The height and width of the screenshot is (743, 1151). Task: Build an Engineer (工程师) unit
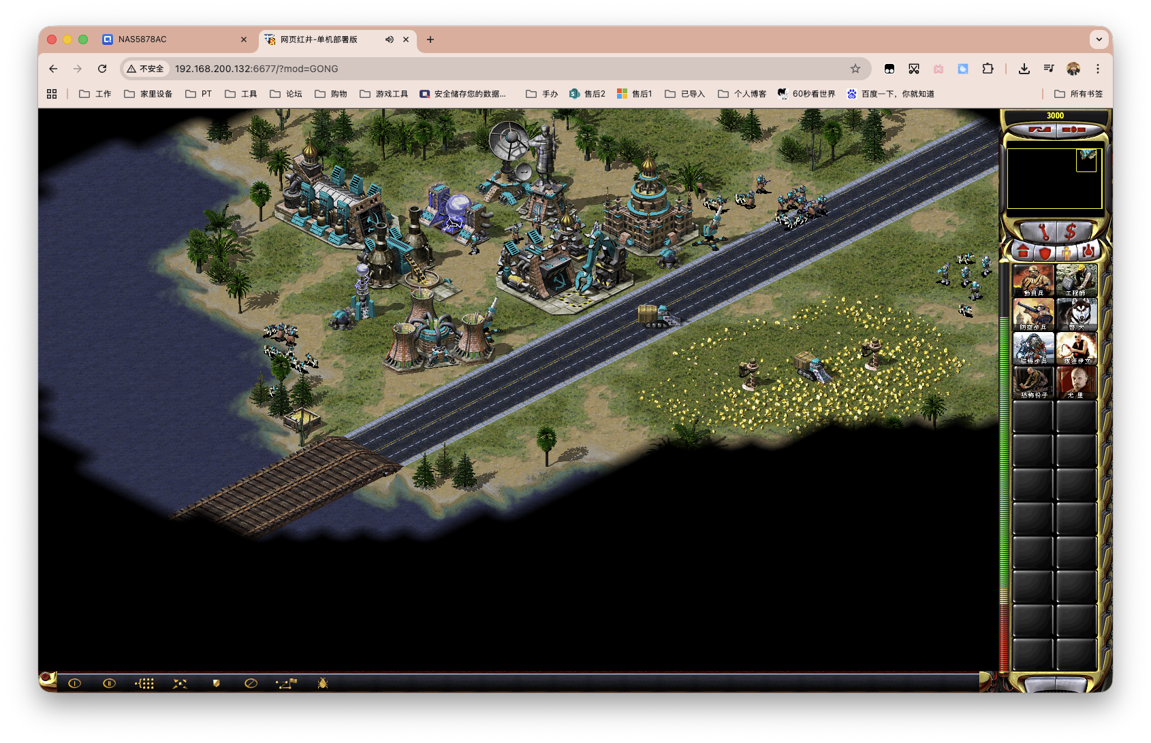(1076, 280)
